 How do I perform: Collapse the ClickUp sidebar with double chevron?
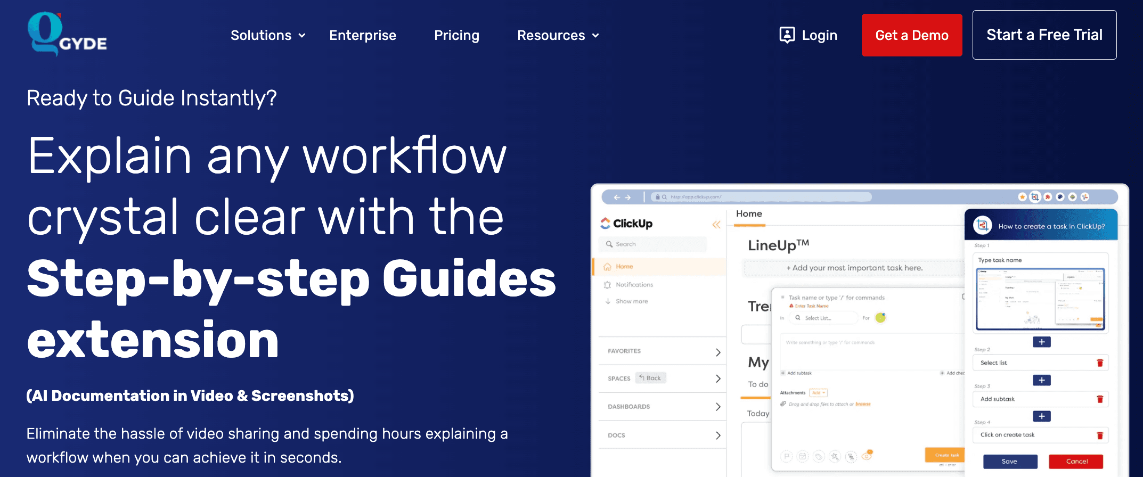point(716,225)
